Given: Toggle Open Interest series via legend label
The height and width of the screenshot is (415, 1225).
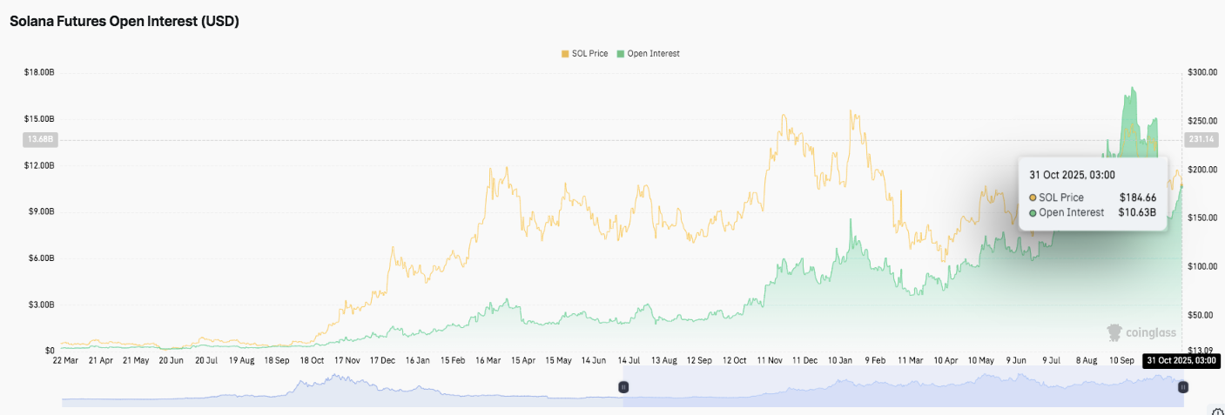Looking at the screenshot, I should [653, 54].
